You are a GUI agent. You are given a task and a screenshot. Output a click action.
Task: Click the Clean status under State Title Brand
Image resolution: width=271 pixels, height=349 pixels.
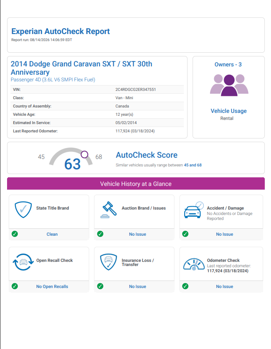(x=52, y=234)
